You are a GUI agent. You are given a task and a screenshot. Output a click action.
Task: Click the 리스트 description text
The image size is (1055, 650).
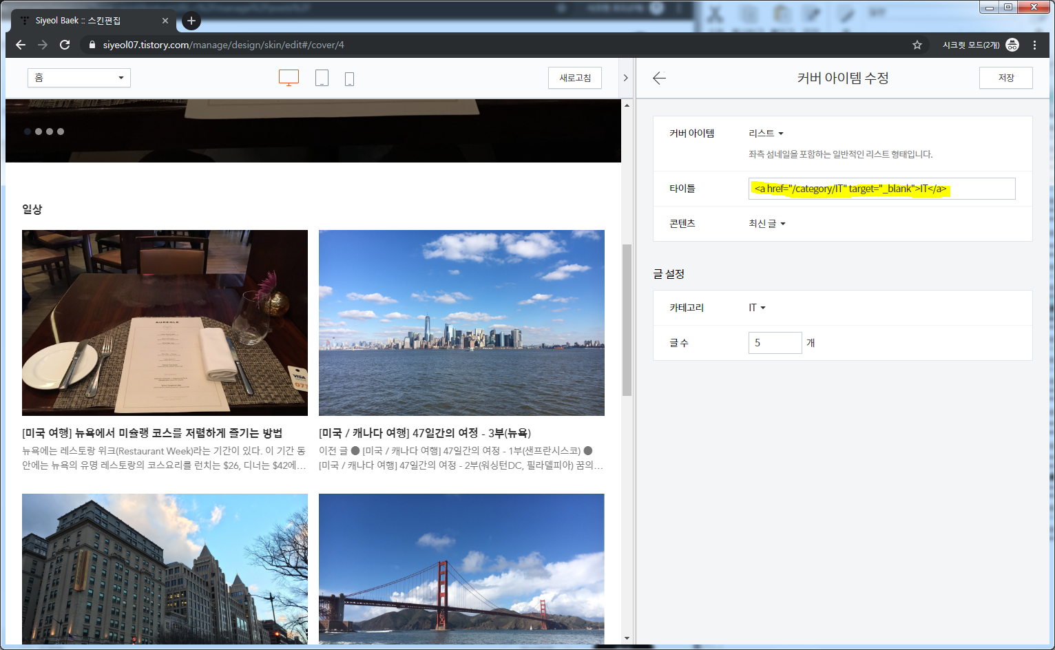coord(841,154)
